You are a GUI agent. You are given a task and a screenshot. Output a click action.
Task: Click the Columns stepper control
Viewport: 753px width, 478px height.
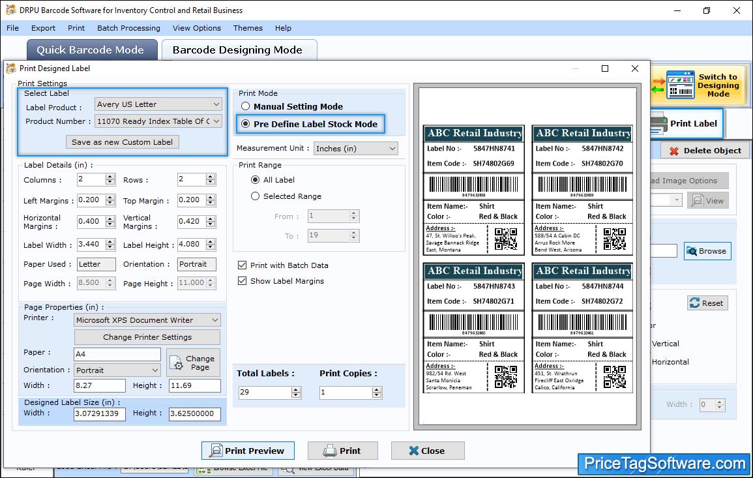point(110,180)
